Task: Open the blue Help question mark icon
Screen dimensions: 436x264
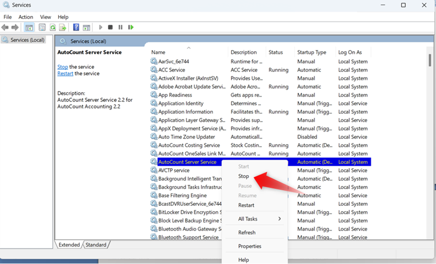Action: pos(76,27)
